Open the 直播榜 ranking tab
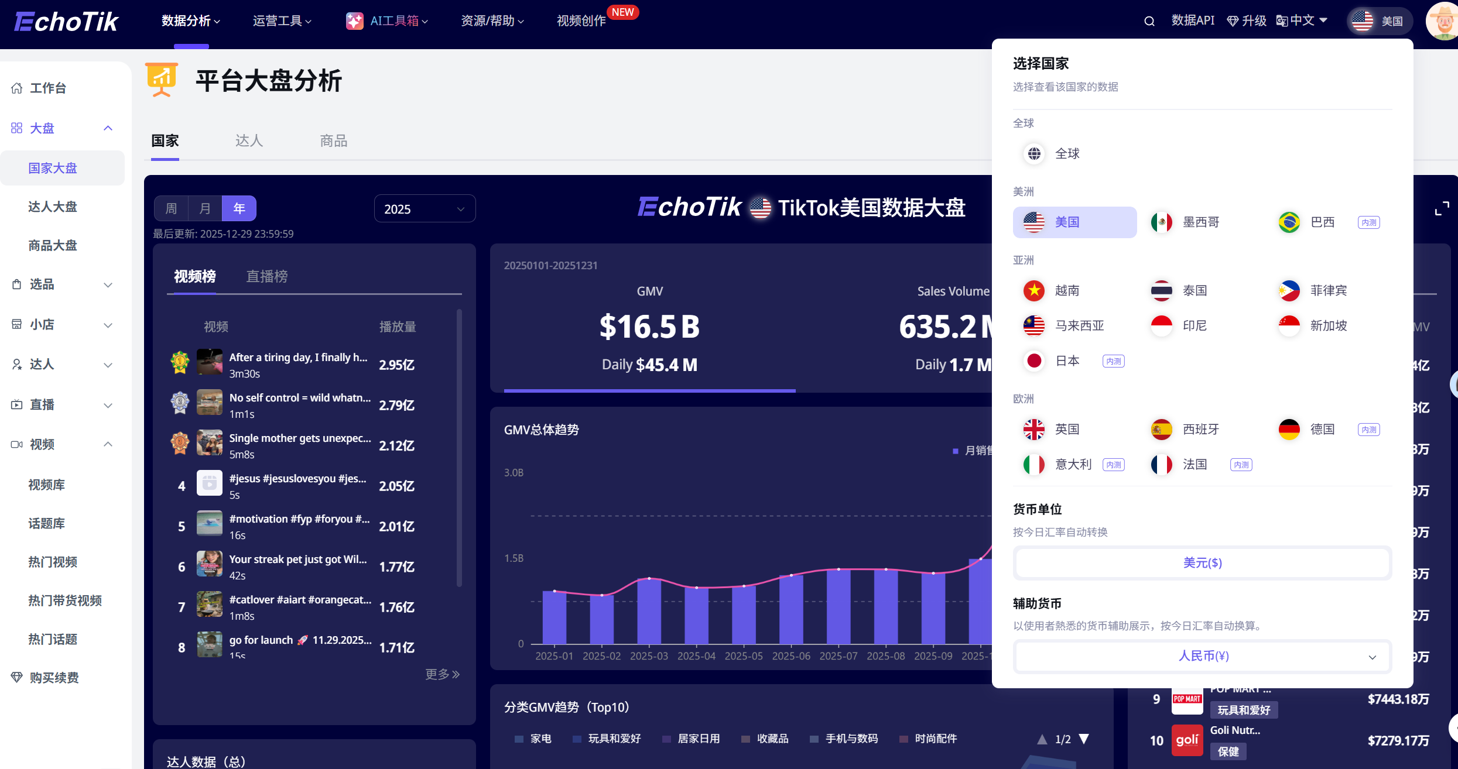The height and width of the screenshot is (769, 1458). pyautogui.click(x=267, y=276)
